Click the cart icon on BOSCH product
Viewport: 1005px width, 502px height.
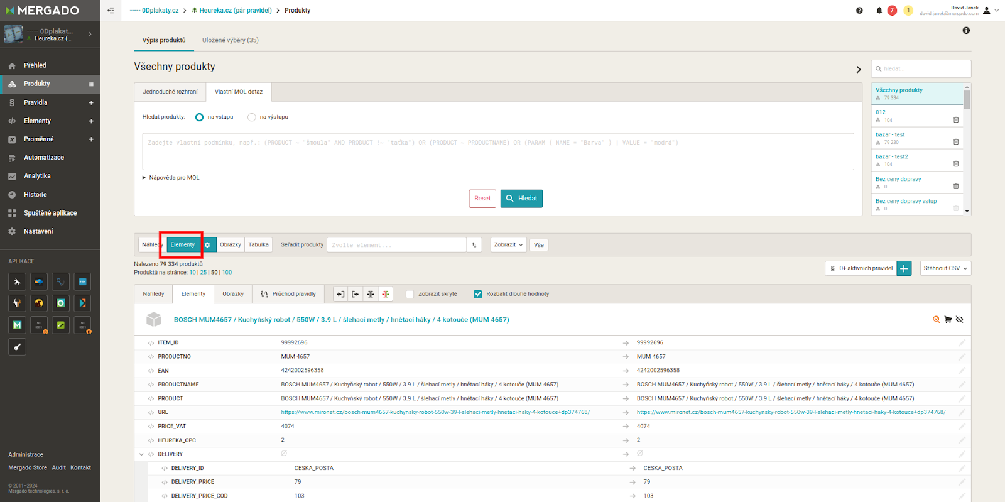(x=948, y=320)
